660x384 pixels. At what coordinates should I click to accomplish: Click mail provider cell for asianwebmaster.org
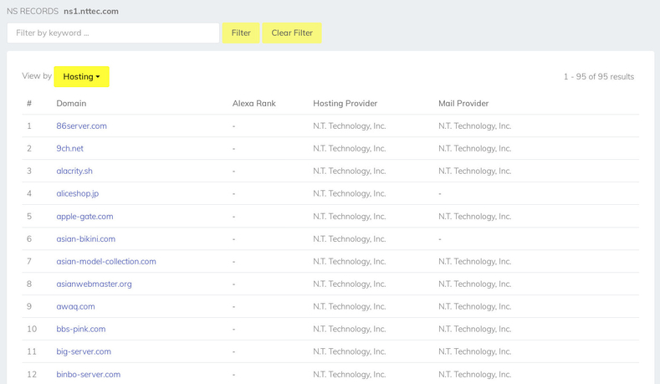475,284
